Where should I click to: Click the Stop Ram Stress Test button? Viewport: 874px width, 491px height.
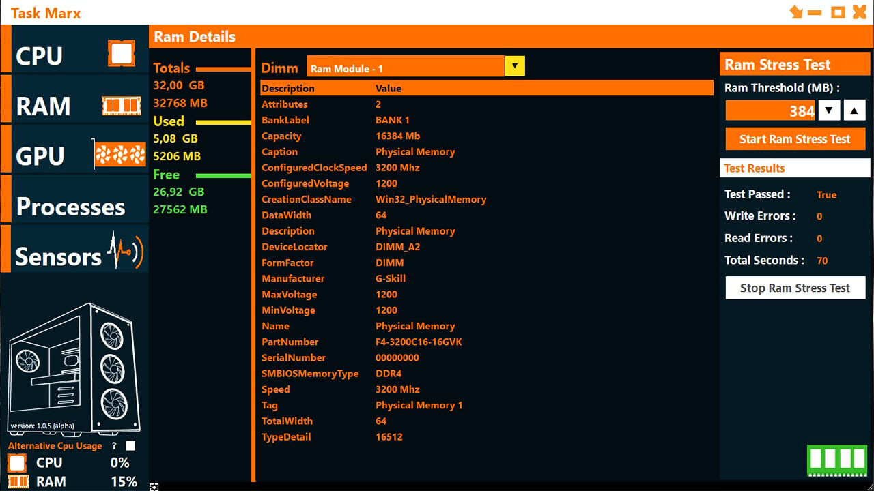(x=795, y=287)
